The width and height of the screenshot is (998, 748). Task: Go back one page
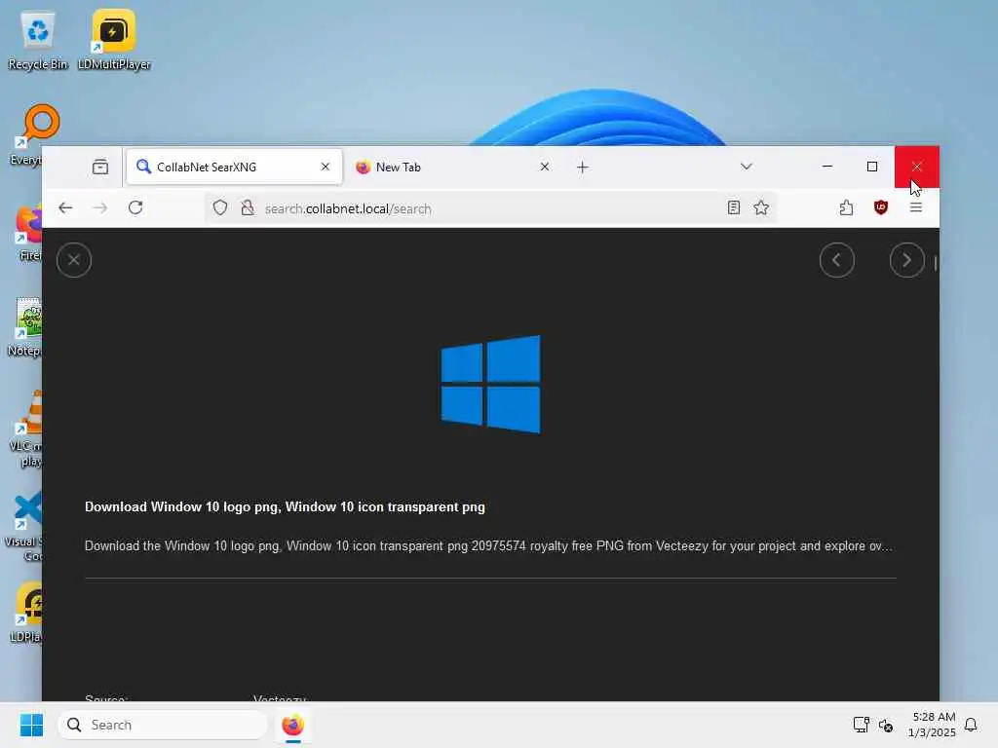pos(65,208)
